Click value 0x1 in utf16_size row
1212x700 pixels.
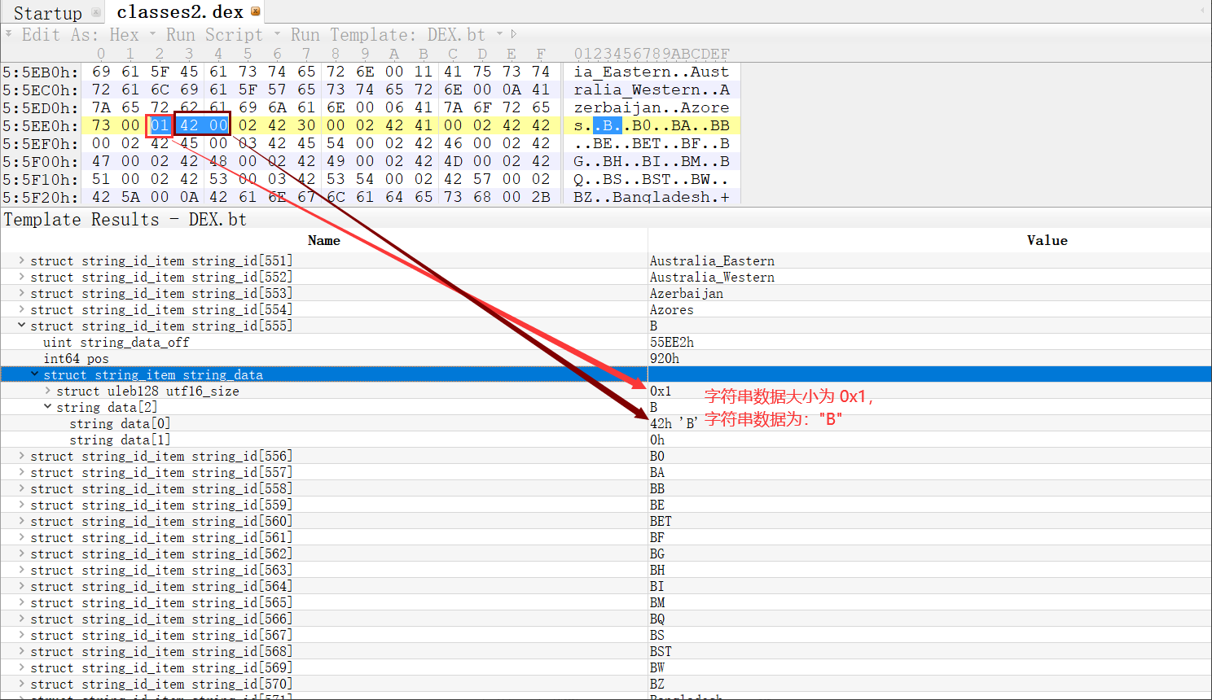coord(661,391)
